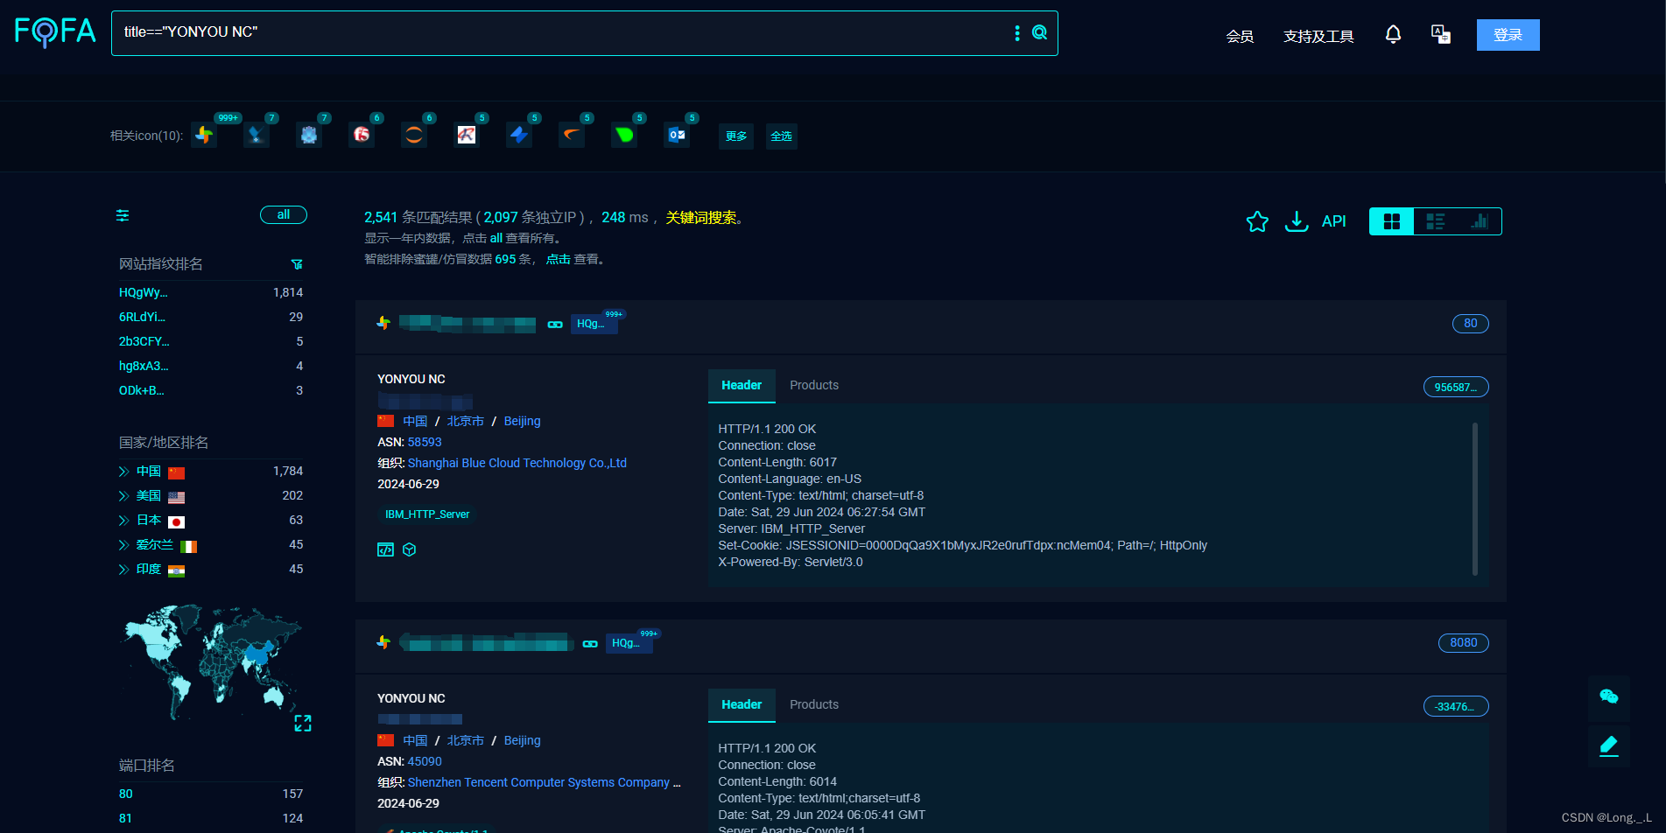Click link icon of port 8080 result
Screen dimensions: 1666x833
click(590, 643)
